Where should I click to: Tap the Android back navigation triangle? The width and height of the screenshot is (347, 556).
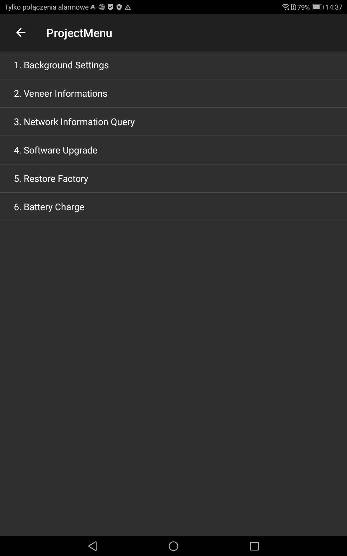click(x=93, y=546)
